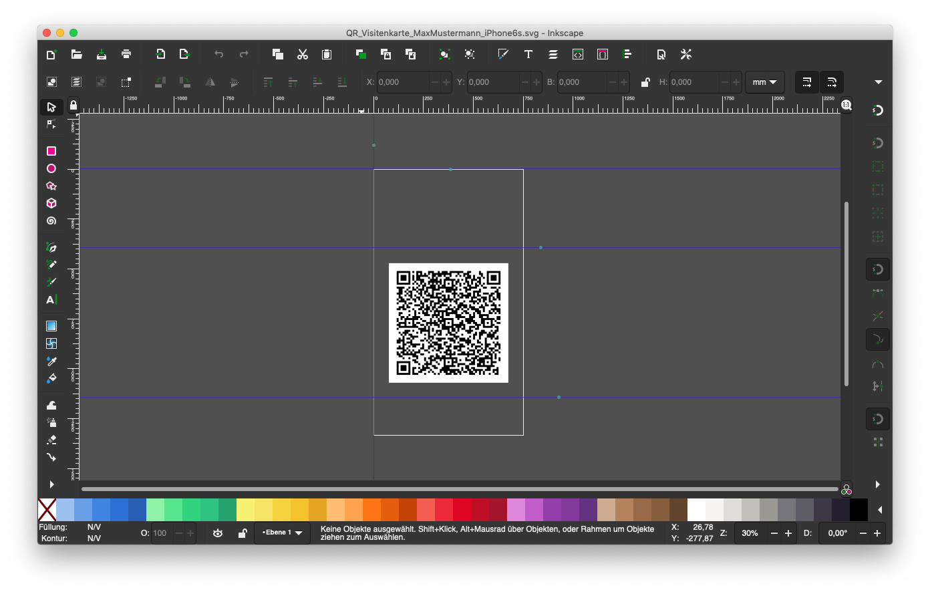Expand the command bar overflow chevron

[x=878, y=82]
